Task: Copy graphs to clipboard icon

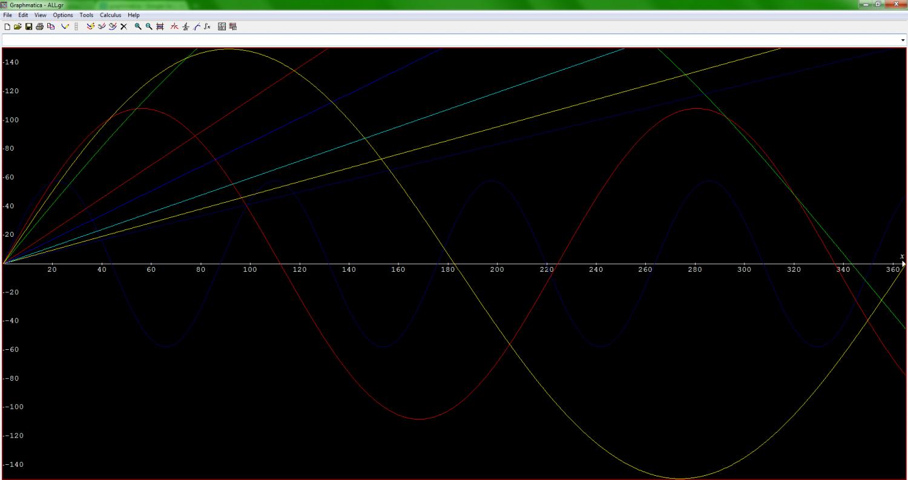Action: pos(51,27)
